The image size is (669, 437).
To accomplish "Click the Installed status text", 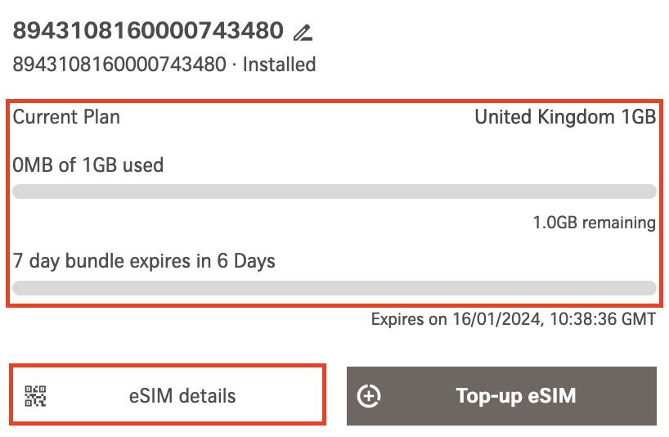I will 279,64.
